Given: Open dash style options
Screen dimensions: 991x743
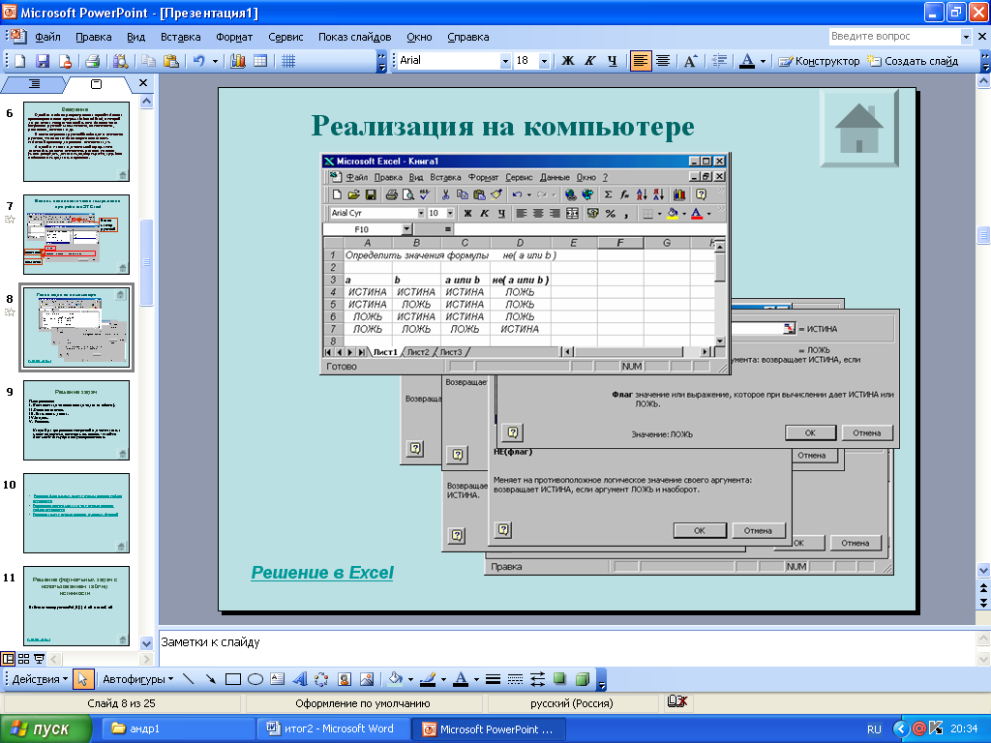Looking at the screenshot, I should click(515, 679).
